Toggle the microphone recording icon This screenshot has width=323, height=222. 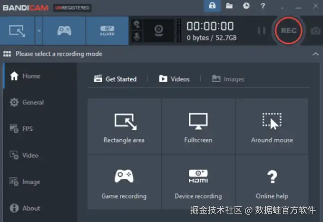tap(137, 36)
